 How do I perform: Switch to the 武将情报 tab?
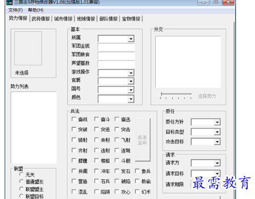[x=41, y=18]
